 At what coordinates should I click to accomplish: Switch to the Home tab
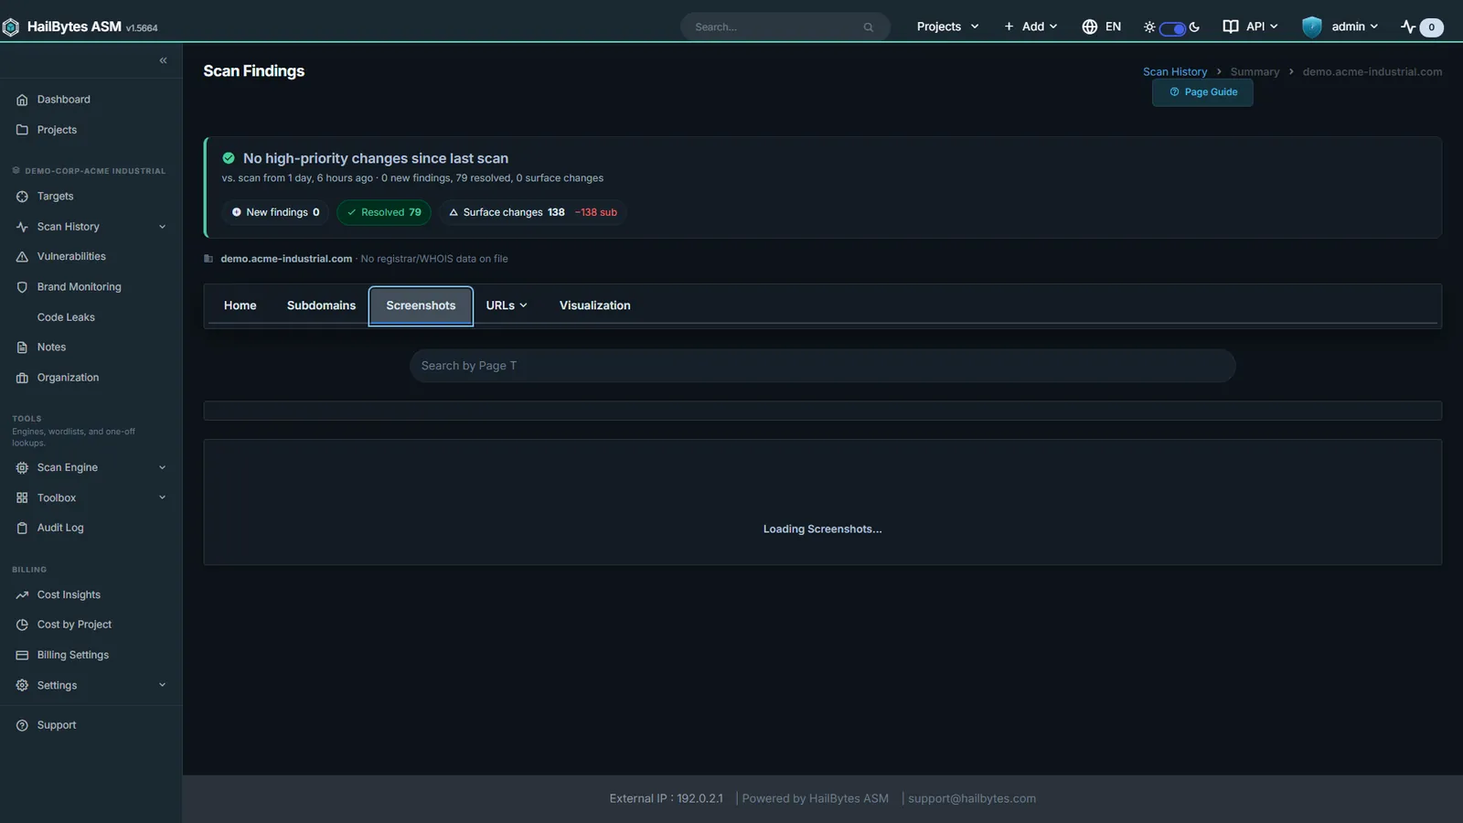pos(240,305)
